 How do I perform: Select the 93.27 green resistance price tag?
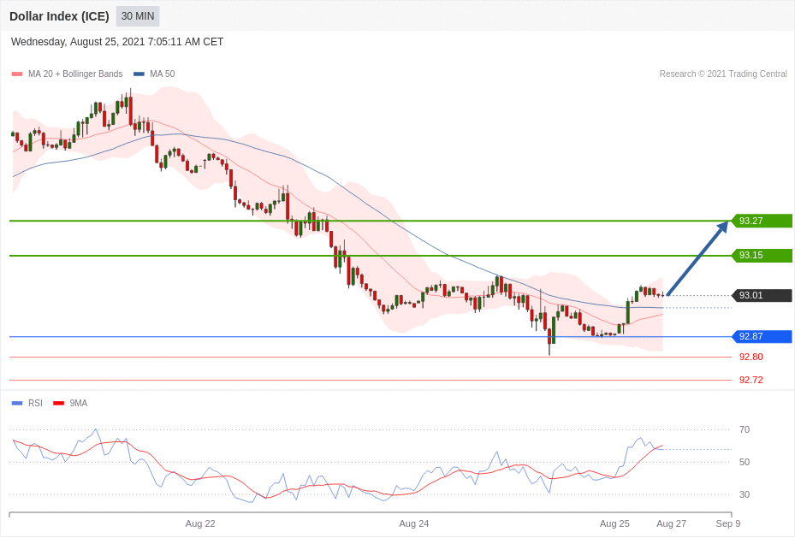762,221
